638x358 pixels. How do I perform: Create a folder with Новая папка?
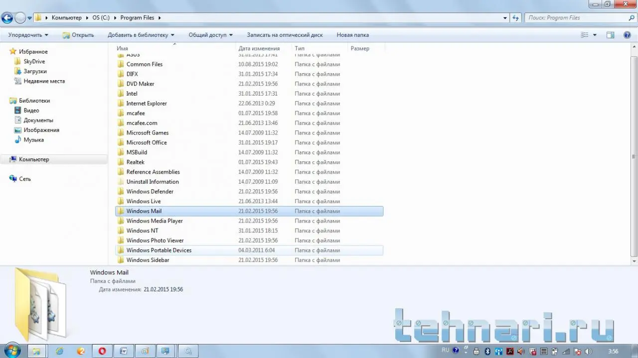352,35
